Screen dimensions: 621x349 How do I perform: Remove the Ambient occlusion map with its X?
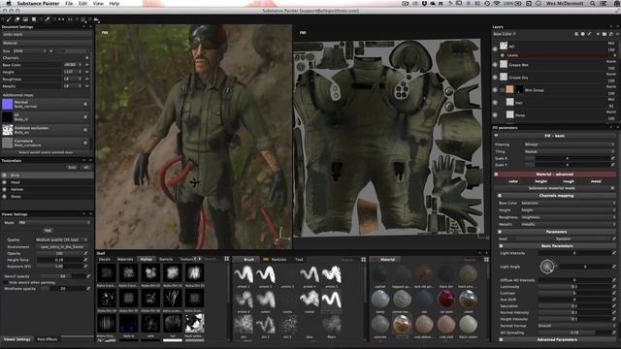click(x=85, y=130)
